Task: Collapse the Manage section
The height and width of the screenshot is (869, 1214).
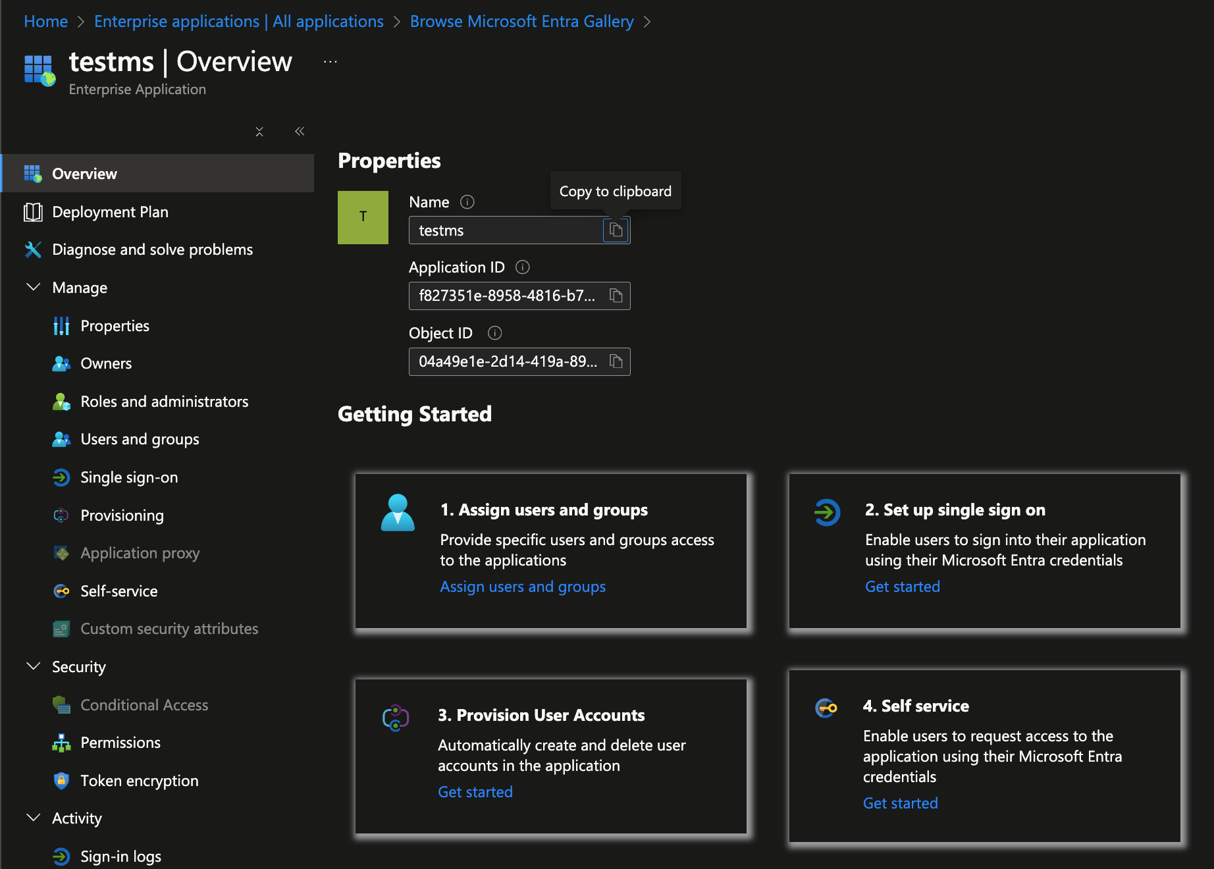Action: [33, 288]
